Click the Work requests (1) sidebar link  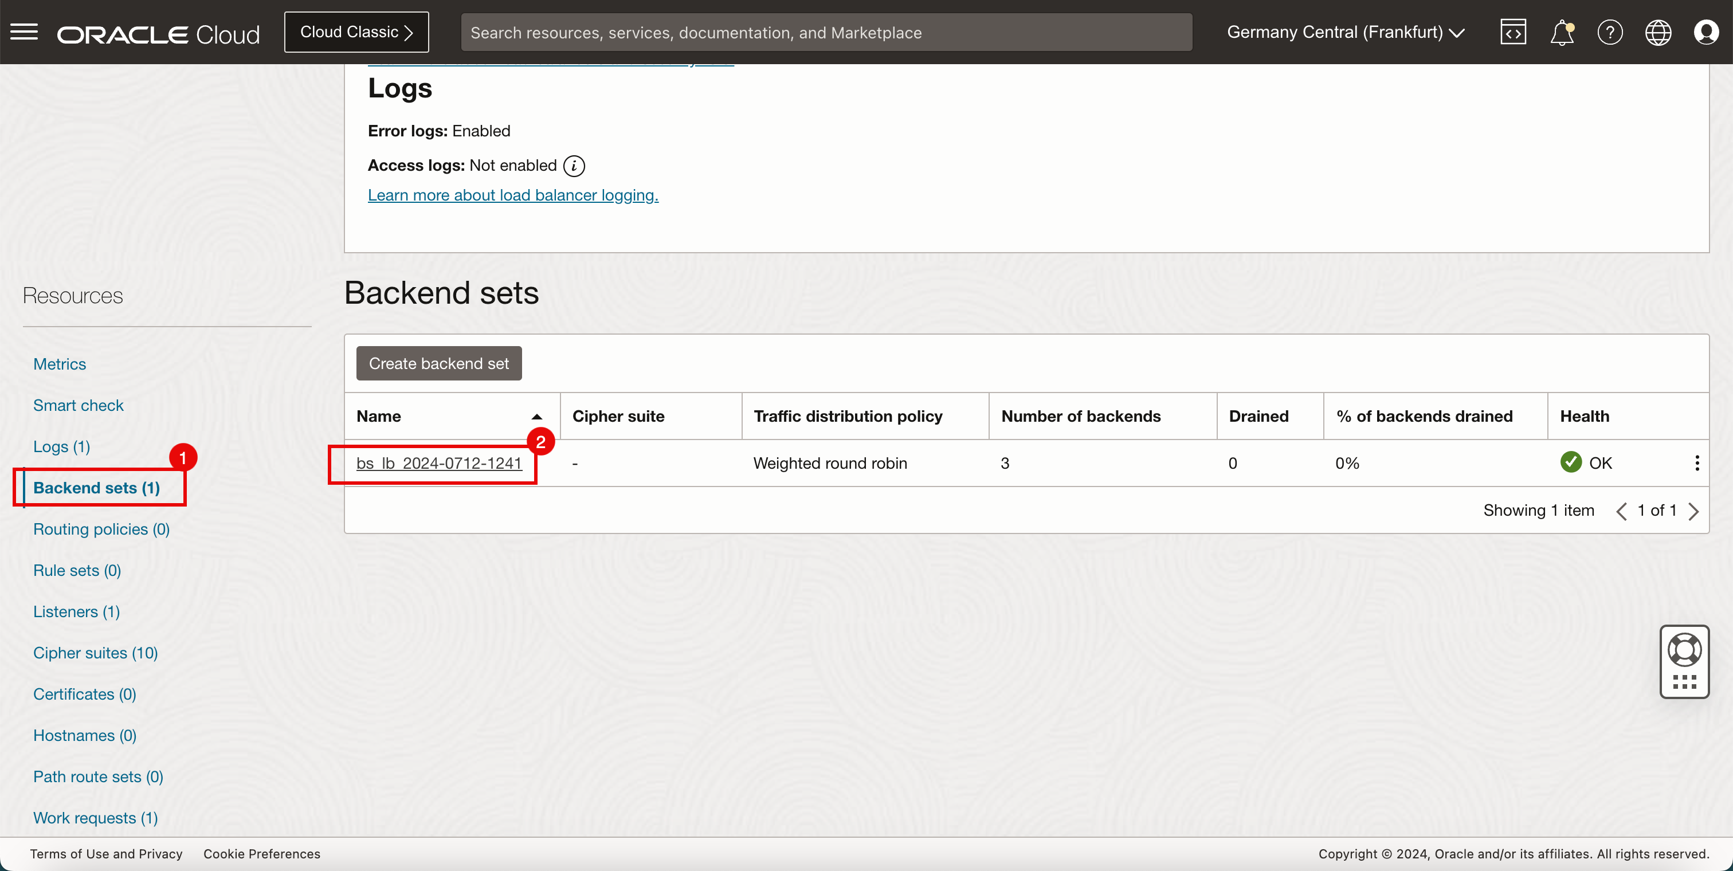pos(97,817)
